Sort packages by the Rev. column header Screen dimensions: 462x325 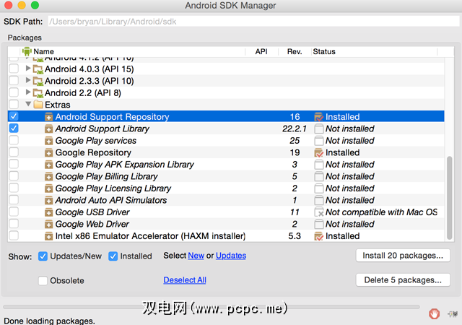pyautogui.click(x=294, y=51)
